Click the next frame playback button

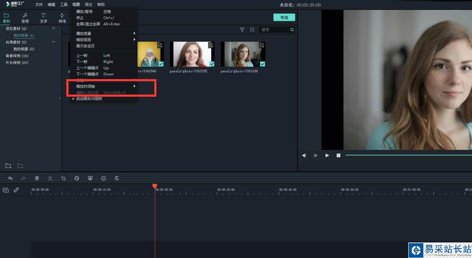[315, 155]
